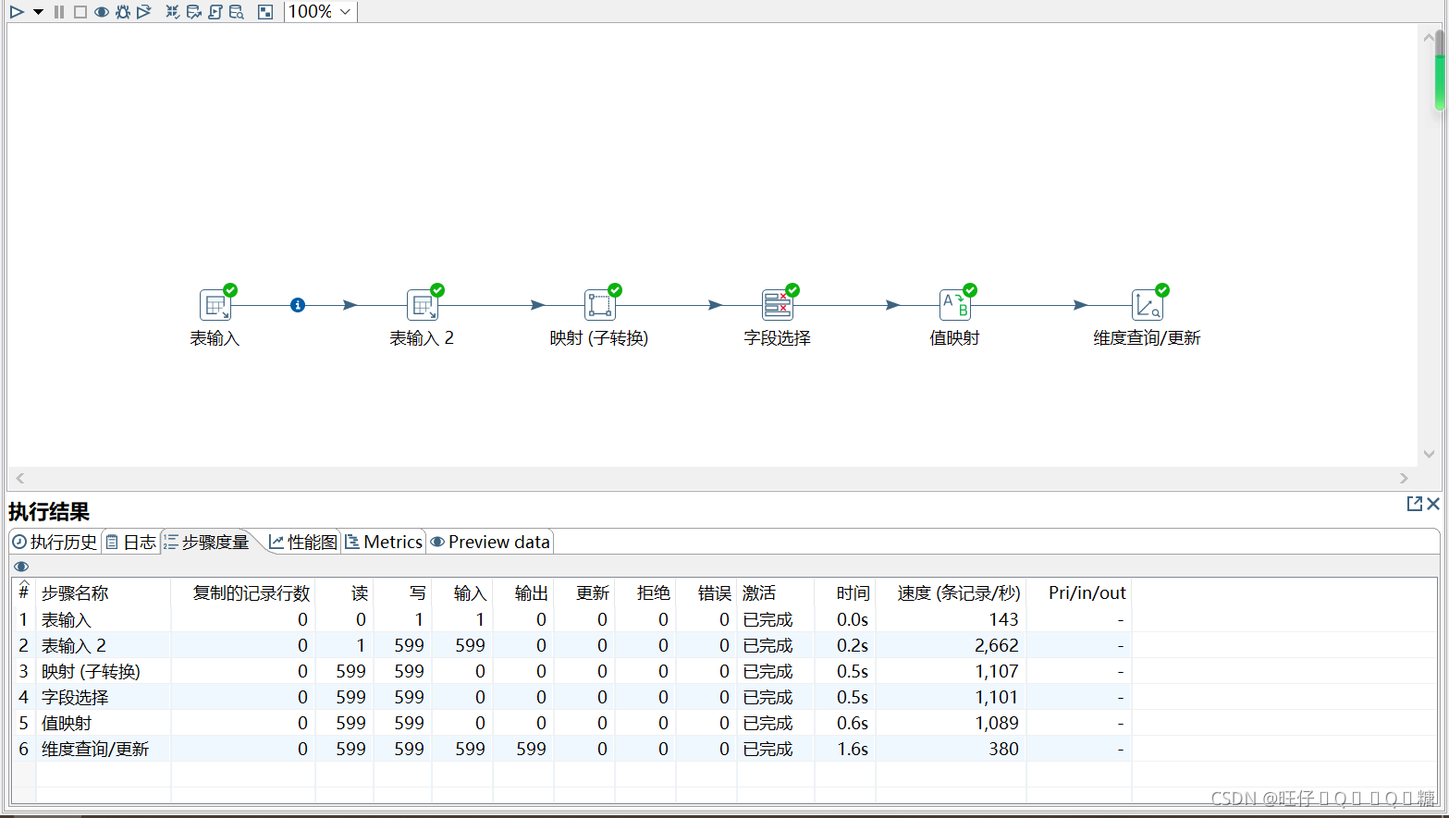This screenshot has height=818, width=1449.
Task: Select row 值映射 in metrics table
Action: click(571, 723)
